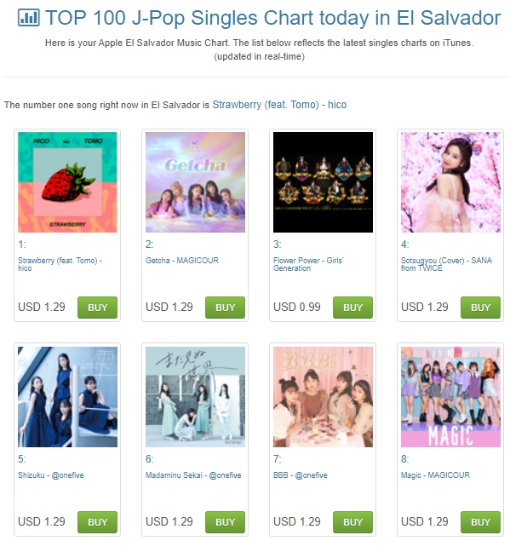Open the Shizuku blue dresses cover

[x=67, y=397]
